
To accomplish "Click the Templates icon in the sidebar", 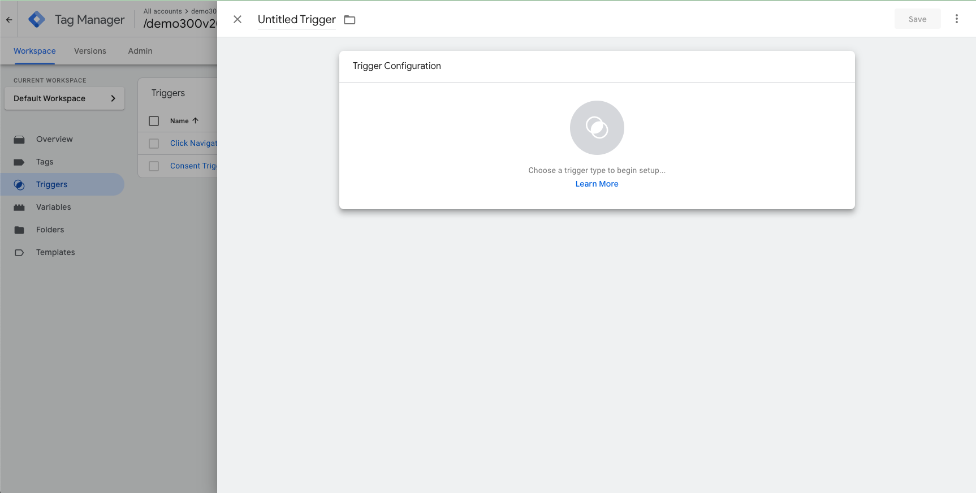I will [19, 253].
